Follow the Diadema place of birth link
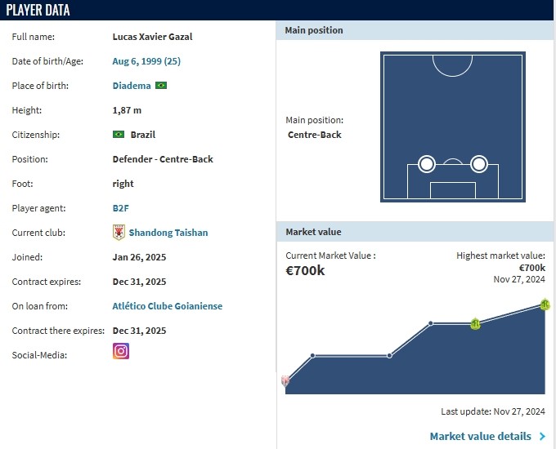This screenshot has height=449, width=556. [x=132, y=86]
